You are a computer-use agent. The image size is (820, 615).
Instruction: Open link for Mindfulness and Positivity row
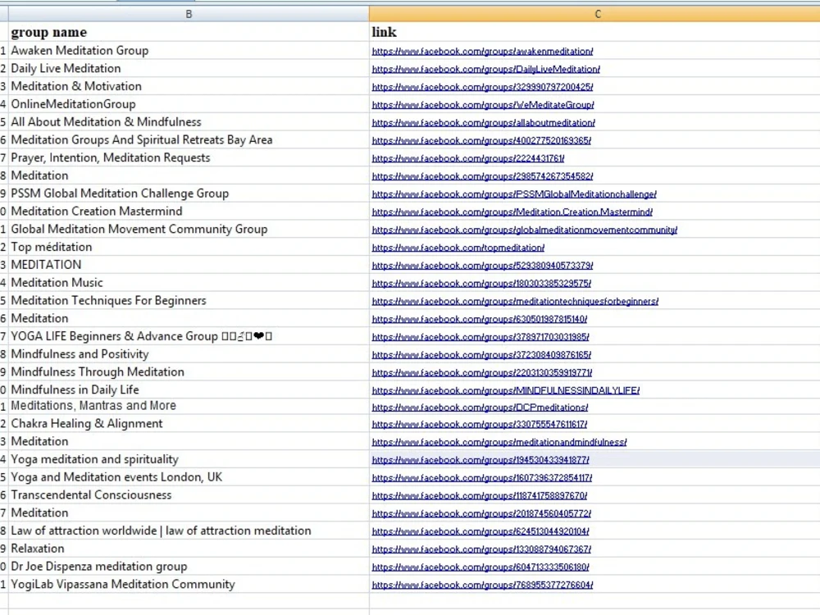481,354
